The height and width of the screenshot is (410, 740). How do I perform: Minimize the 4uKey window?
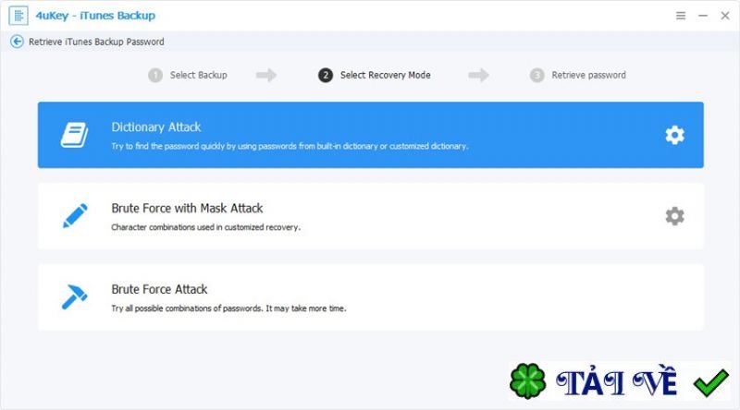(703, 16)
